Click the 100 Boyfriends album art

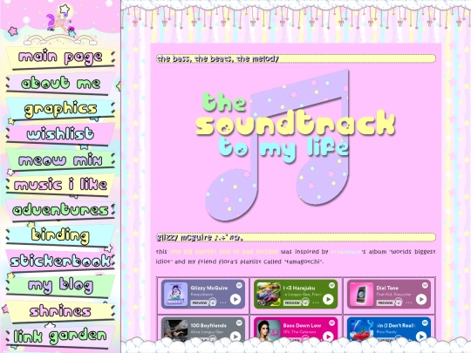[175, 331]
